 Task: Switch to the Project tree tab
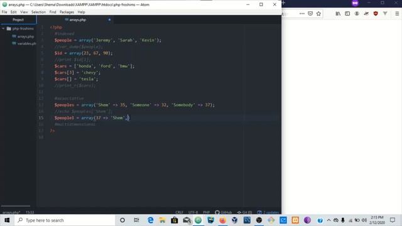(x=18, y=19)
